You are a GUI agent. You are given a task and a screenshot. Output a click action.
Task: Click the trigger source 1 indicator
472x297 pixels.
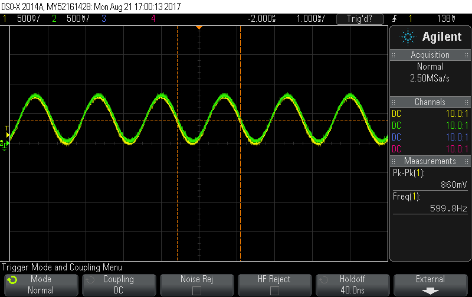[411, 19]
